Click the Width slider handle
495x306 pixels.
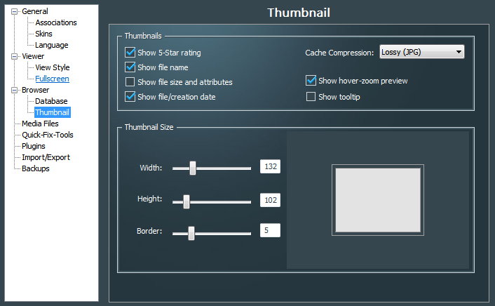click(x=193, y=168)
